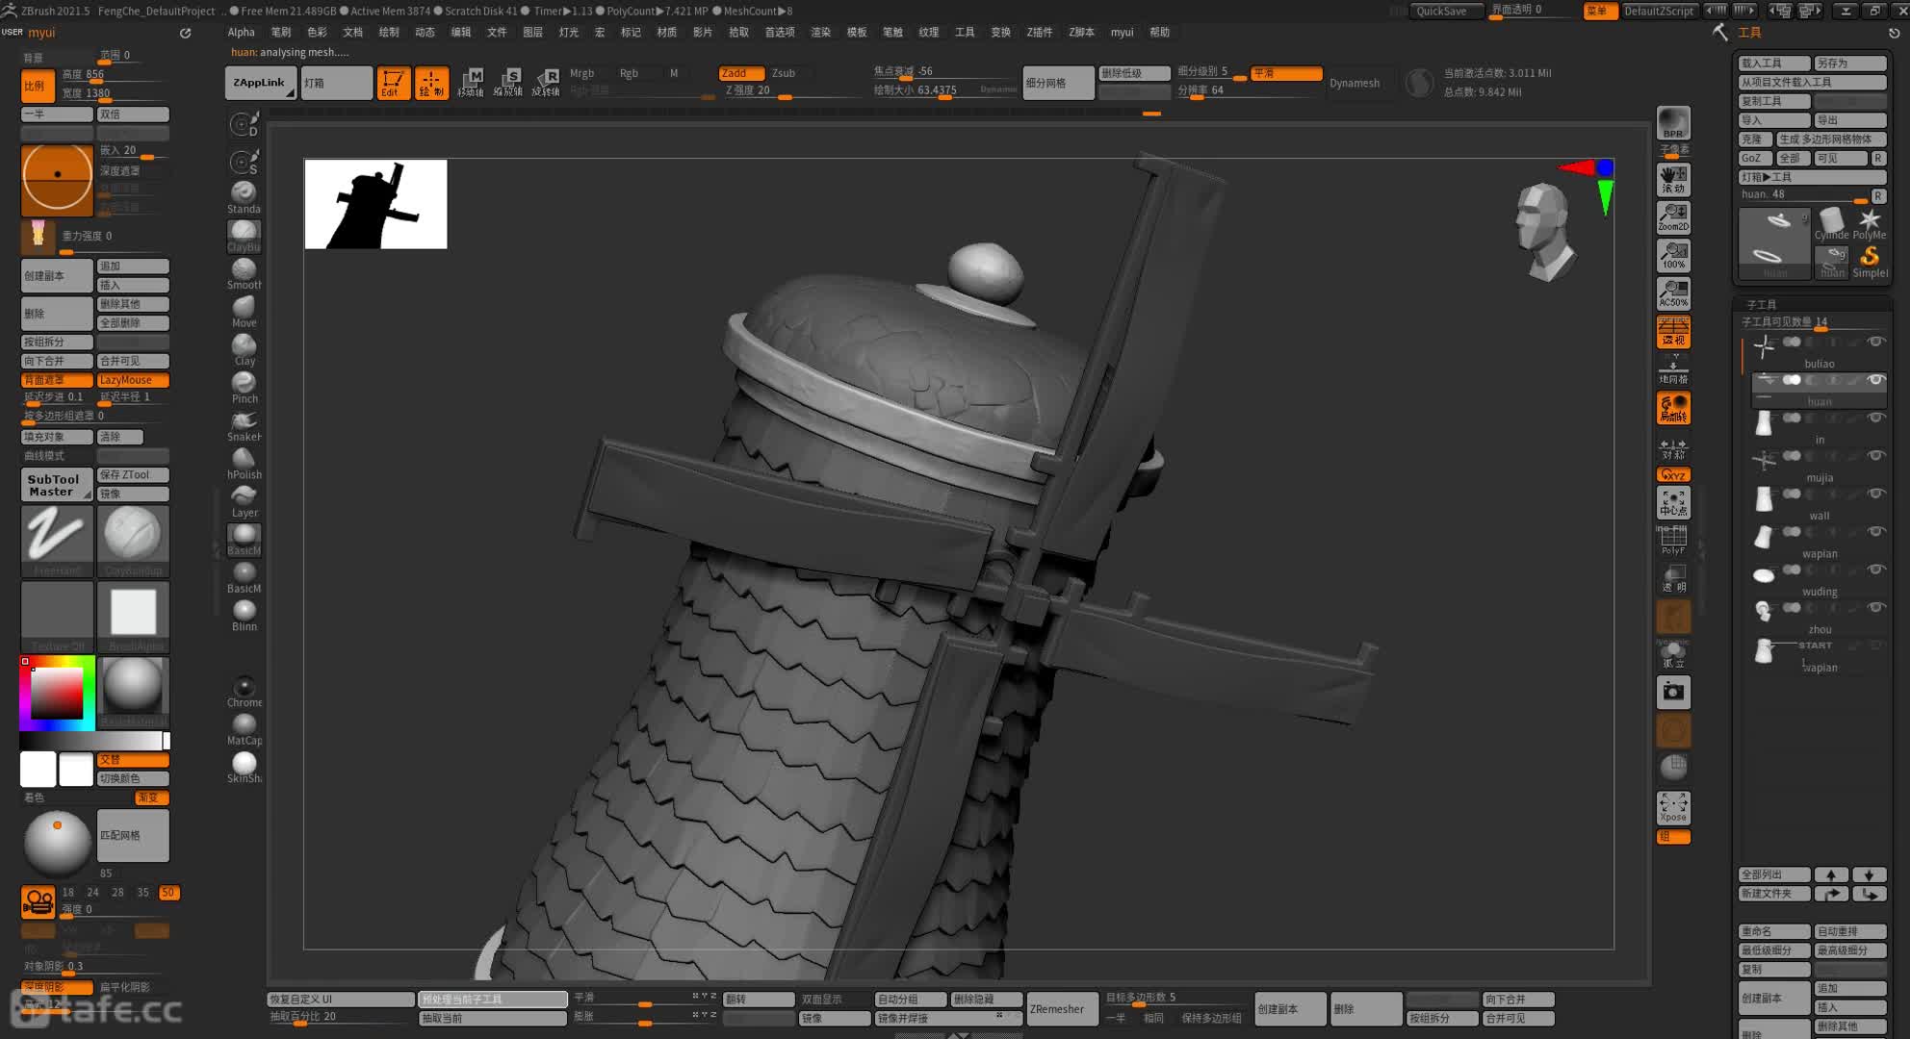Click the camera snapshot icon
Image resolution: width=1910 pixels, height=1039 pixels.
1673,692
